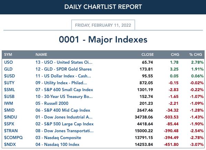The height and width of the screenshot is (150, 206).
Task: Open the Nasdaq Composite chart link
Action: tap(58, 138)
